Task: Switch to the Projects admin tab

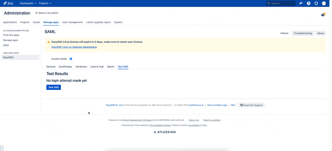Action: click(25, 22)
